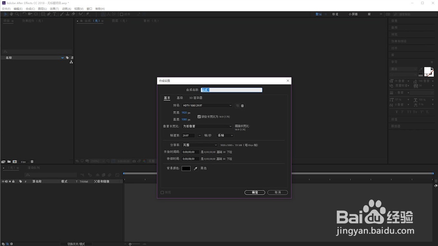Open the pixel aspect ratio dropdown
The height and width of the screenshot is (246, 438).
(207, 126)
